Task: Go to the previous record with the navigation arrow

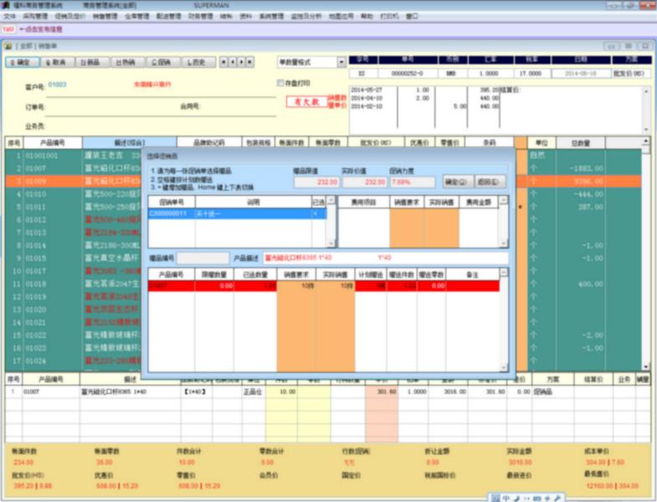Action: [x=233, y=62]
